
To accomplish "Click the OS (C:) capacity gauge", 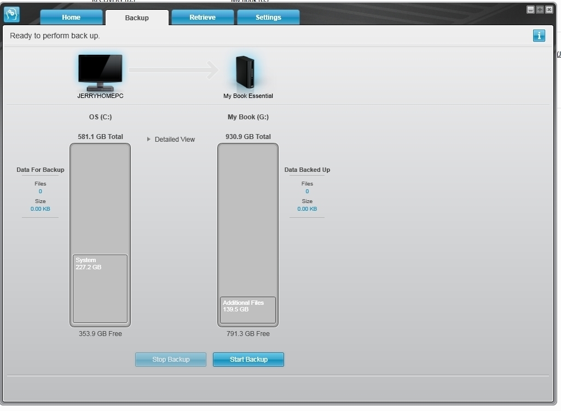I will (x=100, y=235).
